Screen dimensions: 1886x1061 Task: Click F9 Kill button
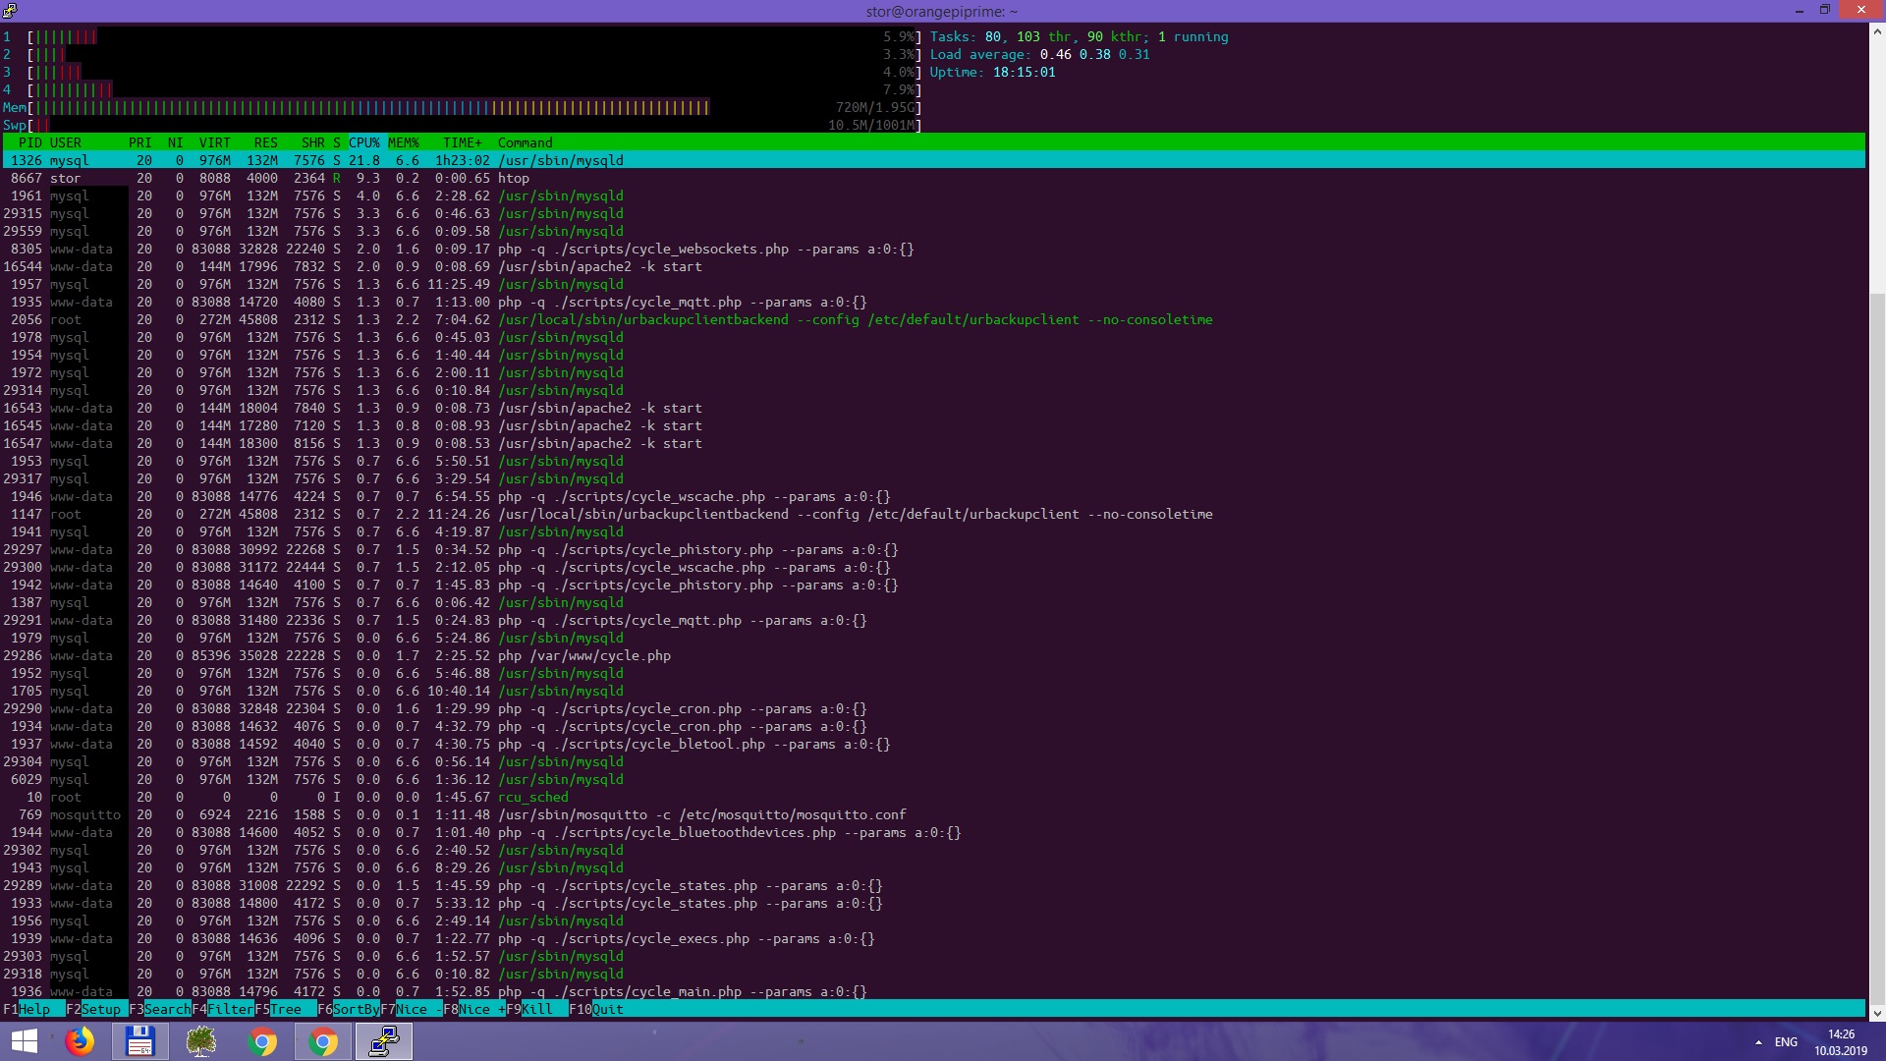point(536,1009)
